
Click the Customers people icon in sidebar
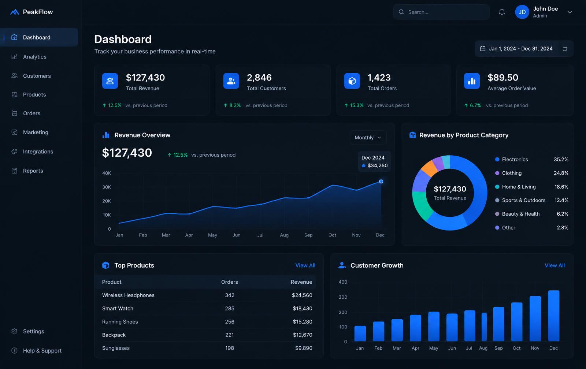pos(14,76)
